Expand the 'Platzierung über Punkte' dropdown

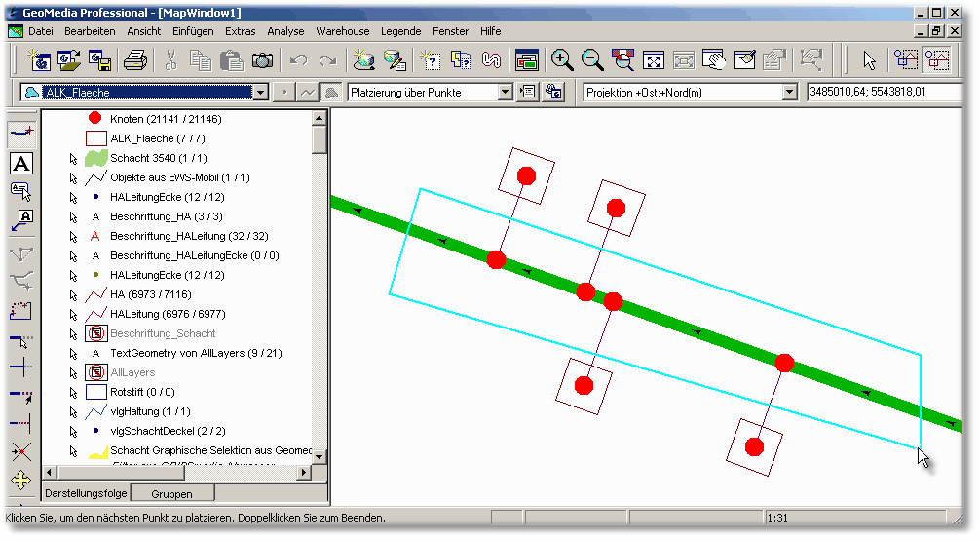pos(505,93)
